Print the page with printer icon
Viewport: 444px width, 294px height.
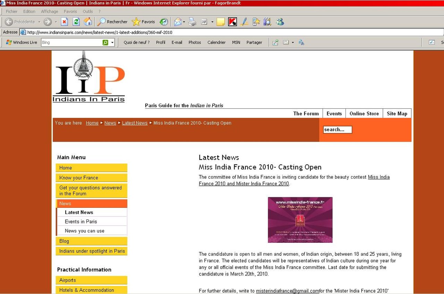coord(192,22)
